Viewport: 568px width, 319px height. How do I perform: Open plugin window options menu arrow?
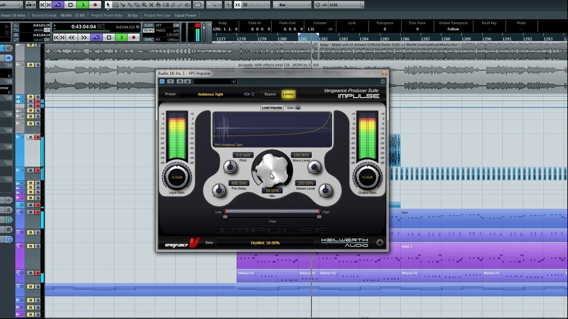383,81
